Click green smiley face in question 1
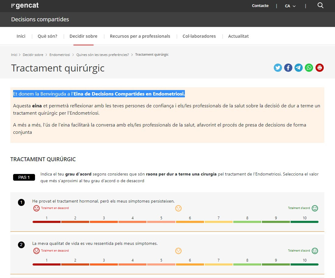 coord(315,208)
